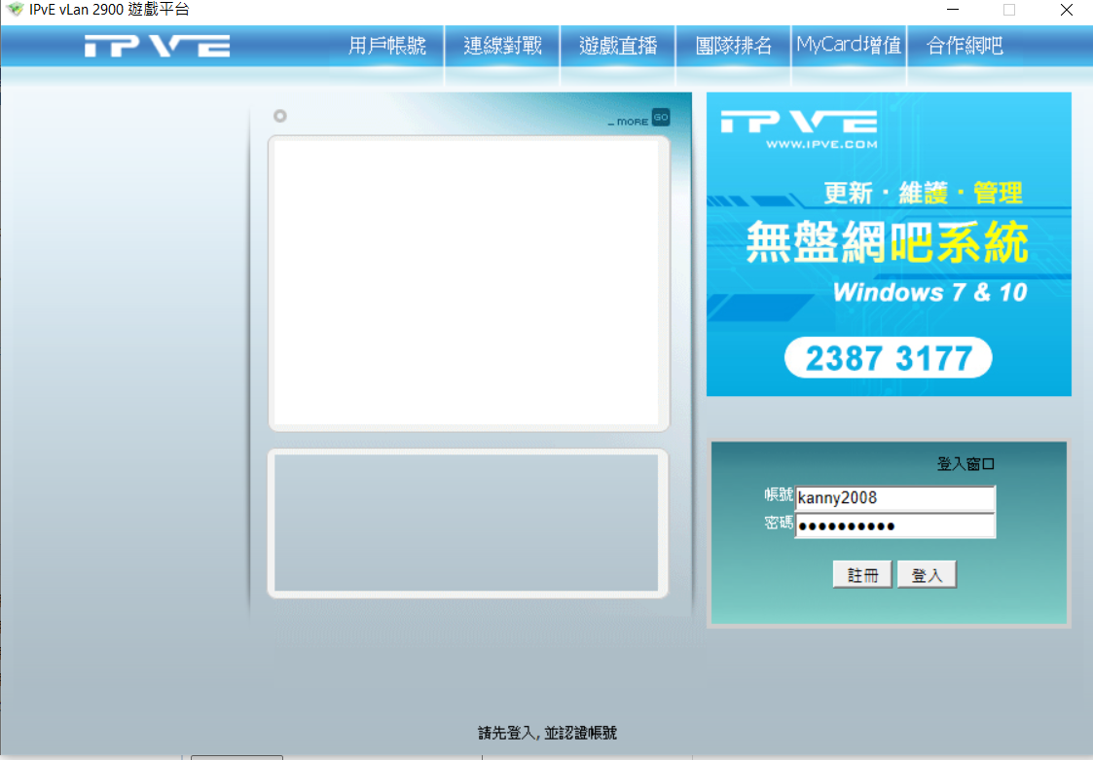Open the 團隊排名 tab
The width and height of the screenshot is (1093, 760).
click(733, 46)
